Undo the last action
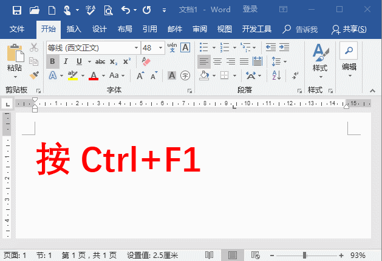The image size is (382, 261). pos(126,10)
